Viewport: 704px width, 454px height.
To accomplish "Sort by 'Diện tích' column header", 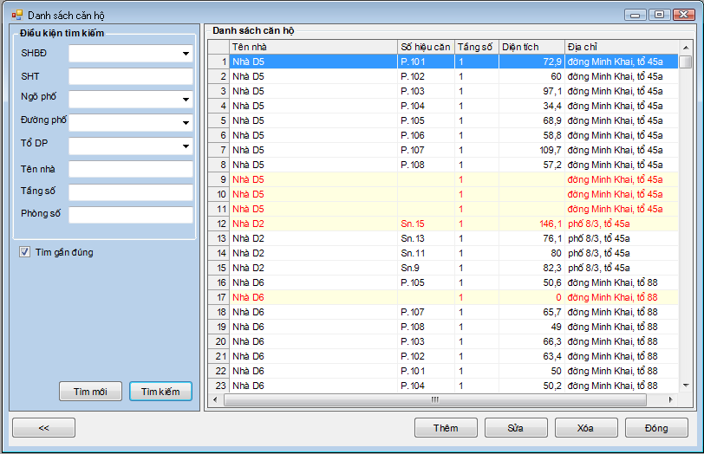I will pos(531,47).
